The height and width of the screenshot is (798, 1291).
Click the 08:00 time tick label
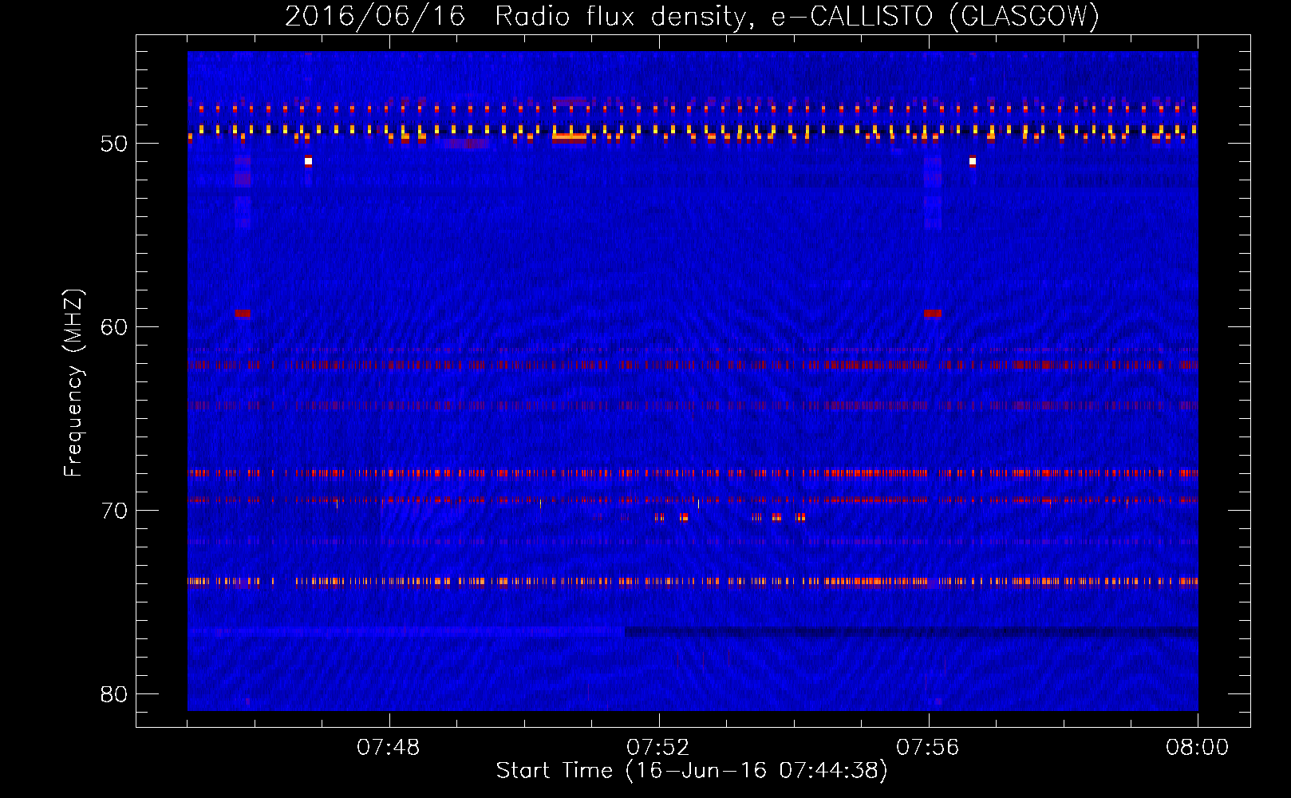(x=1198, y=748)
